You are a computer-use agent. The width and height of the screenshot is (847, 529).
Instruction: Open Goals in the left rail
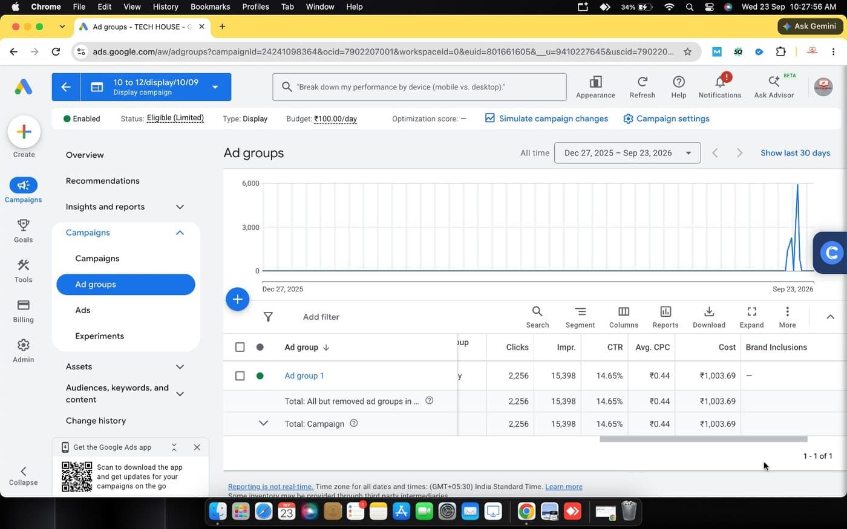click(24, 231)
